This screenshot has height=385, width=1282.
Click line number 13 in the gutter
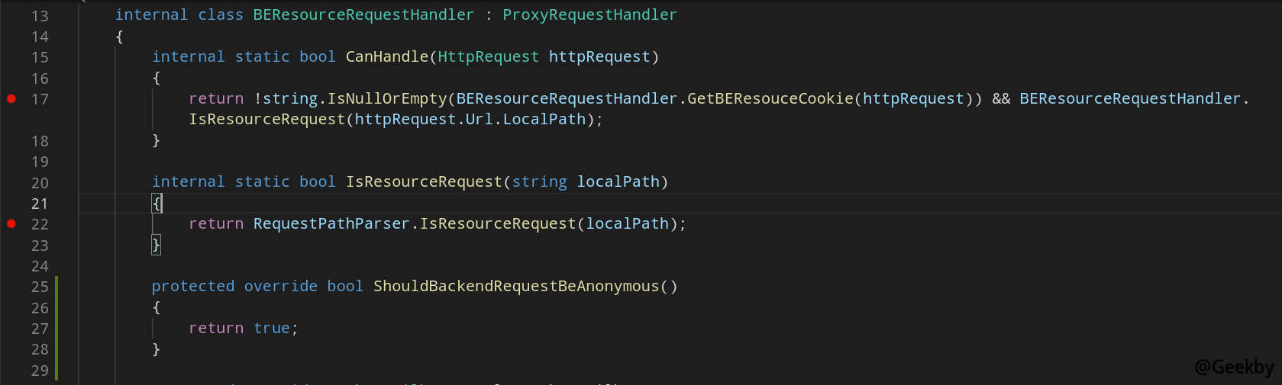pos(40,16)
